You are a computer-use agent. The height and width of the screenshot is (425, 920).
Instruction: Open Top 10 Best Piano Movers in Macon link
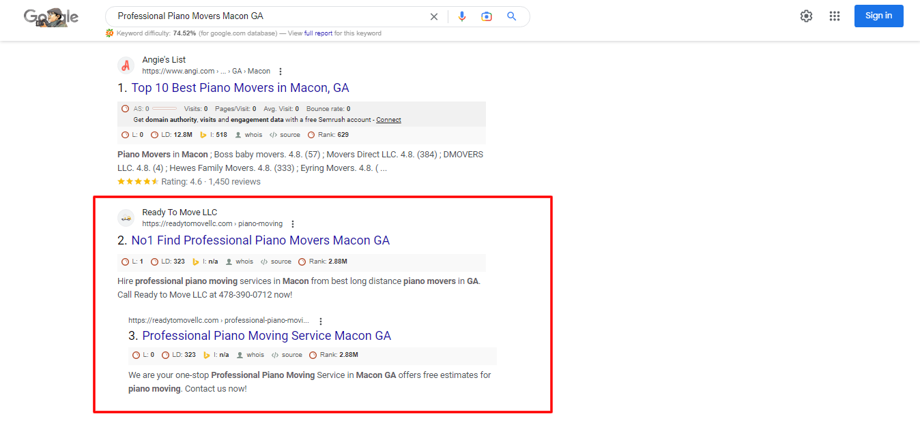tap(240, 88)
